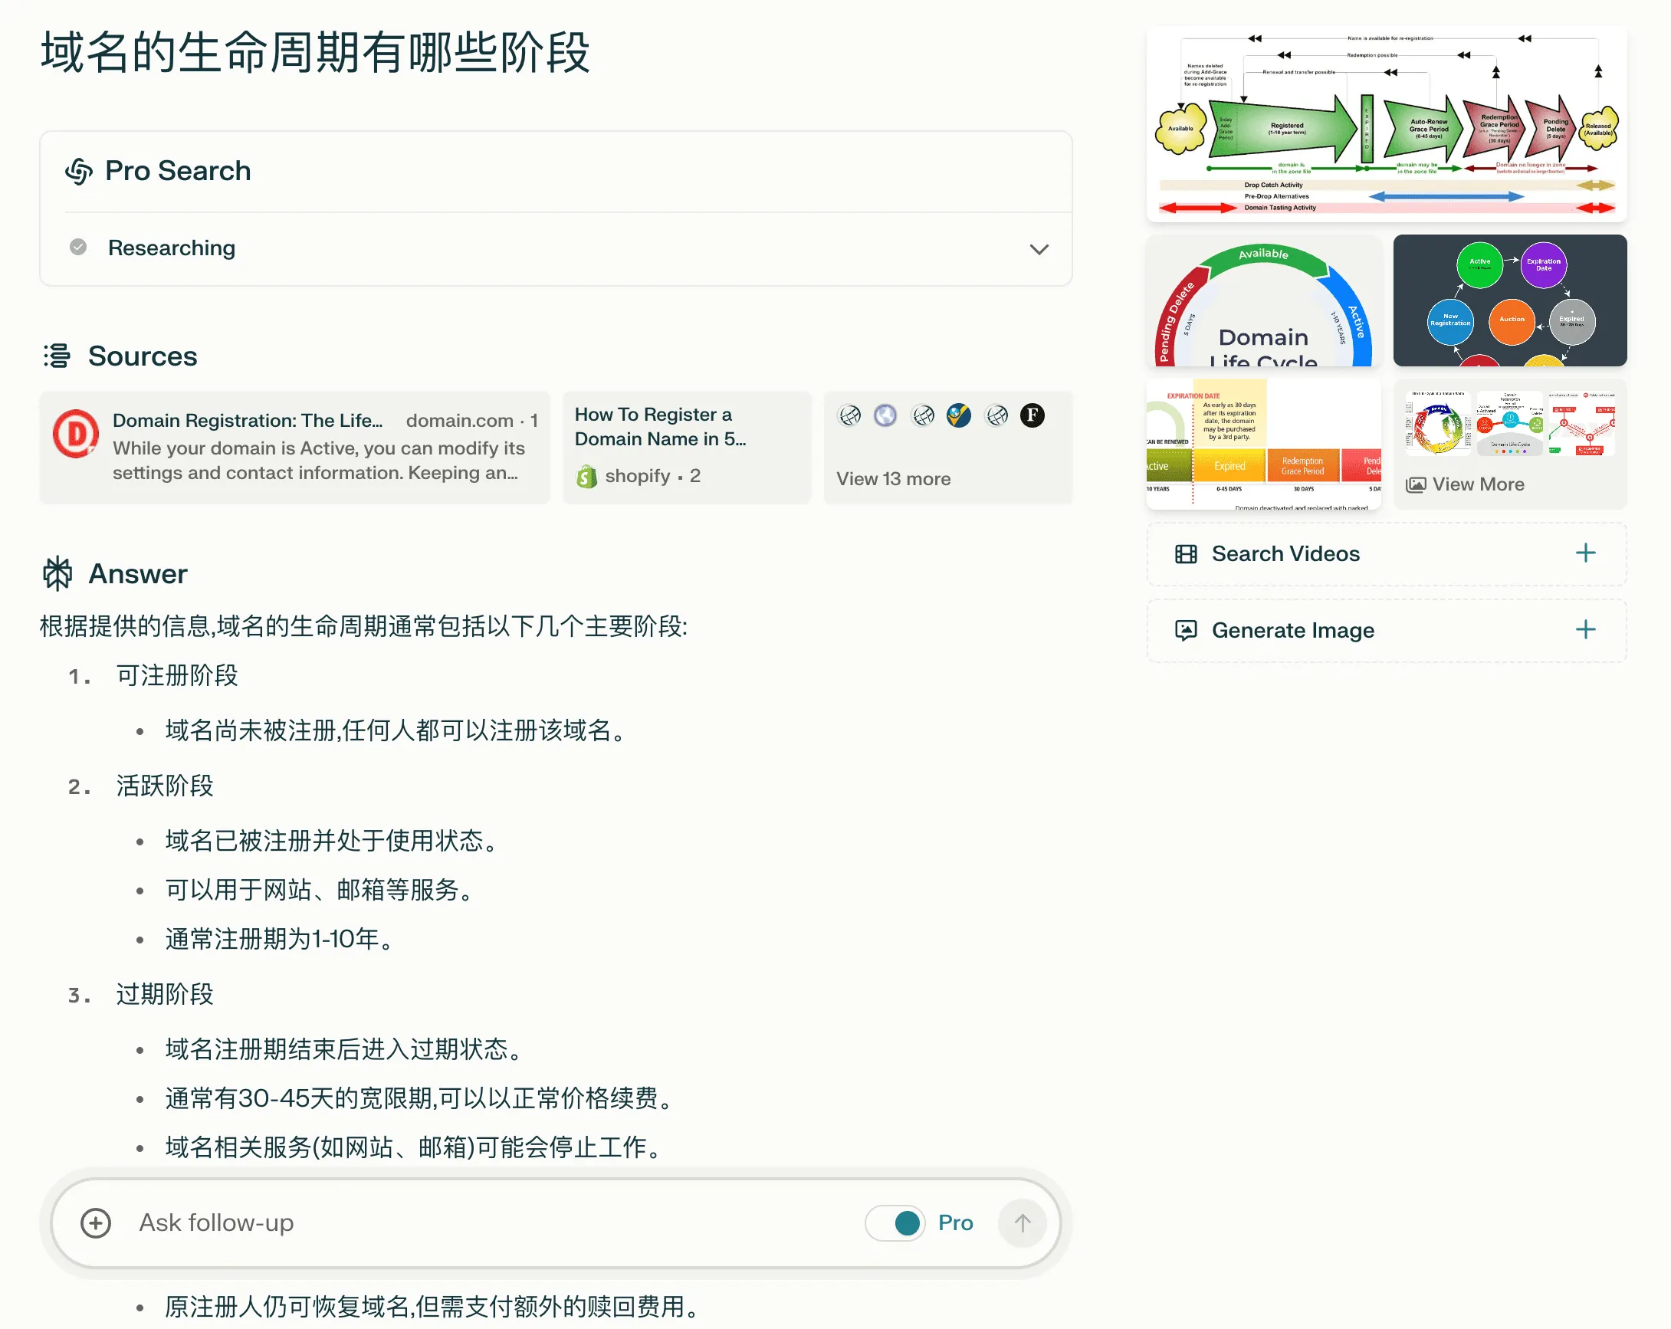The height and width of the screenshot is (1329, 1671).
Task: Click the attach plus circle icon
Action: point(95,1222)
